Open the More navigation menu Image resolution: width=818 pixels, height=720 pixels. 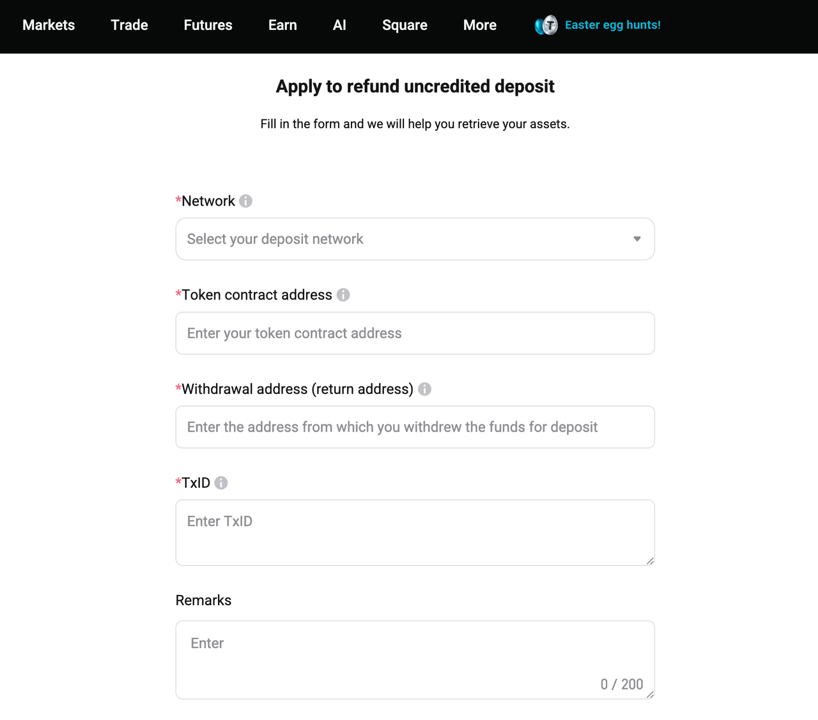coord(479,25)
